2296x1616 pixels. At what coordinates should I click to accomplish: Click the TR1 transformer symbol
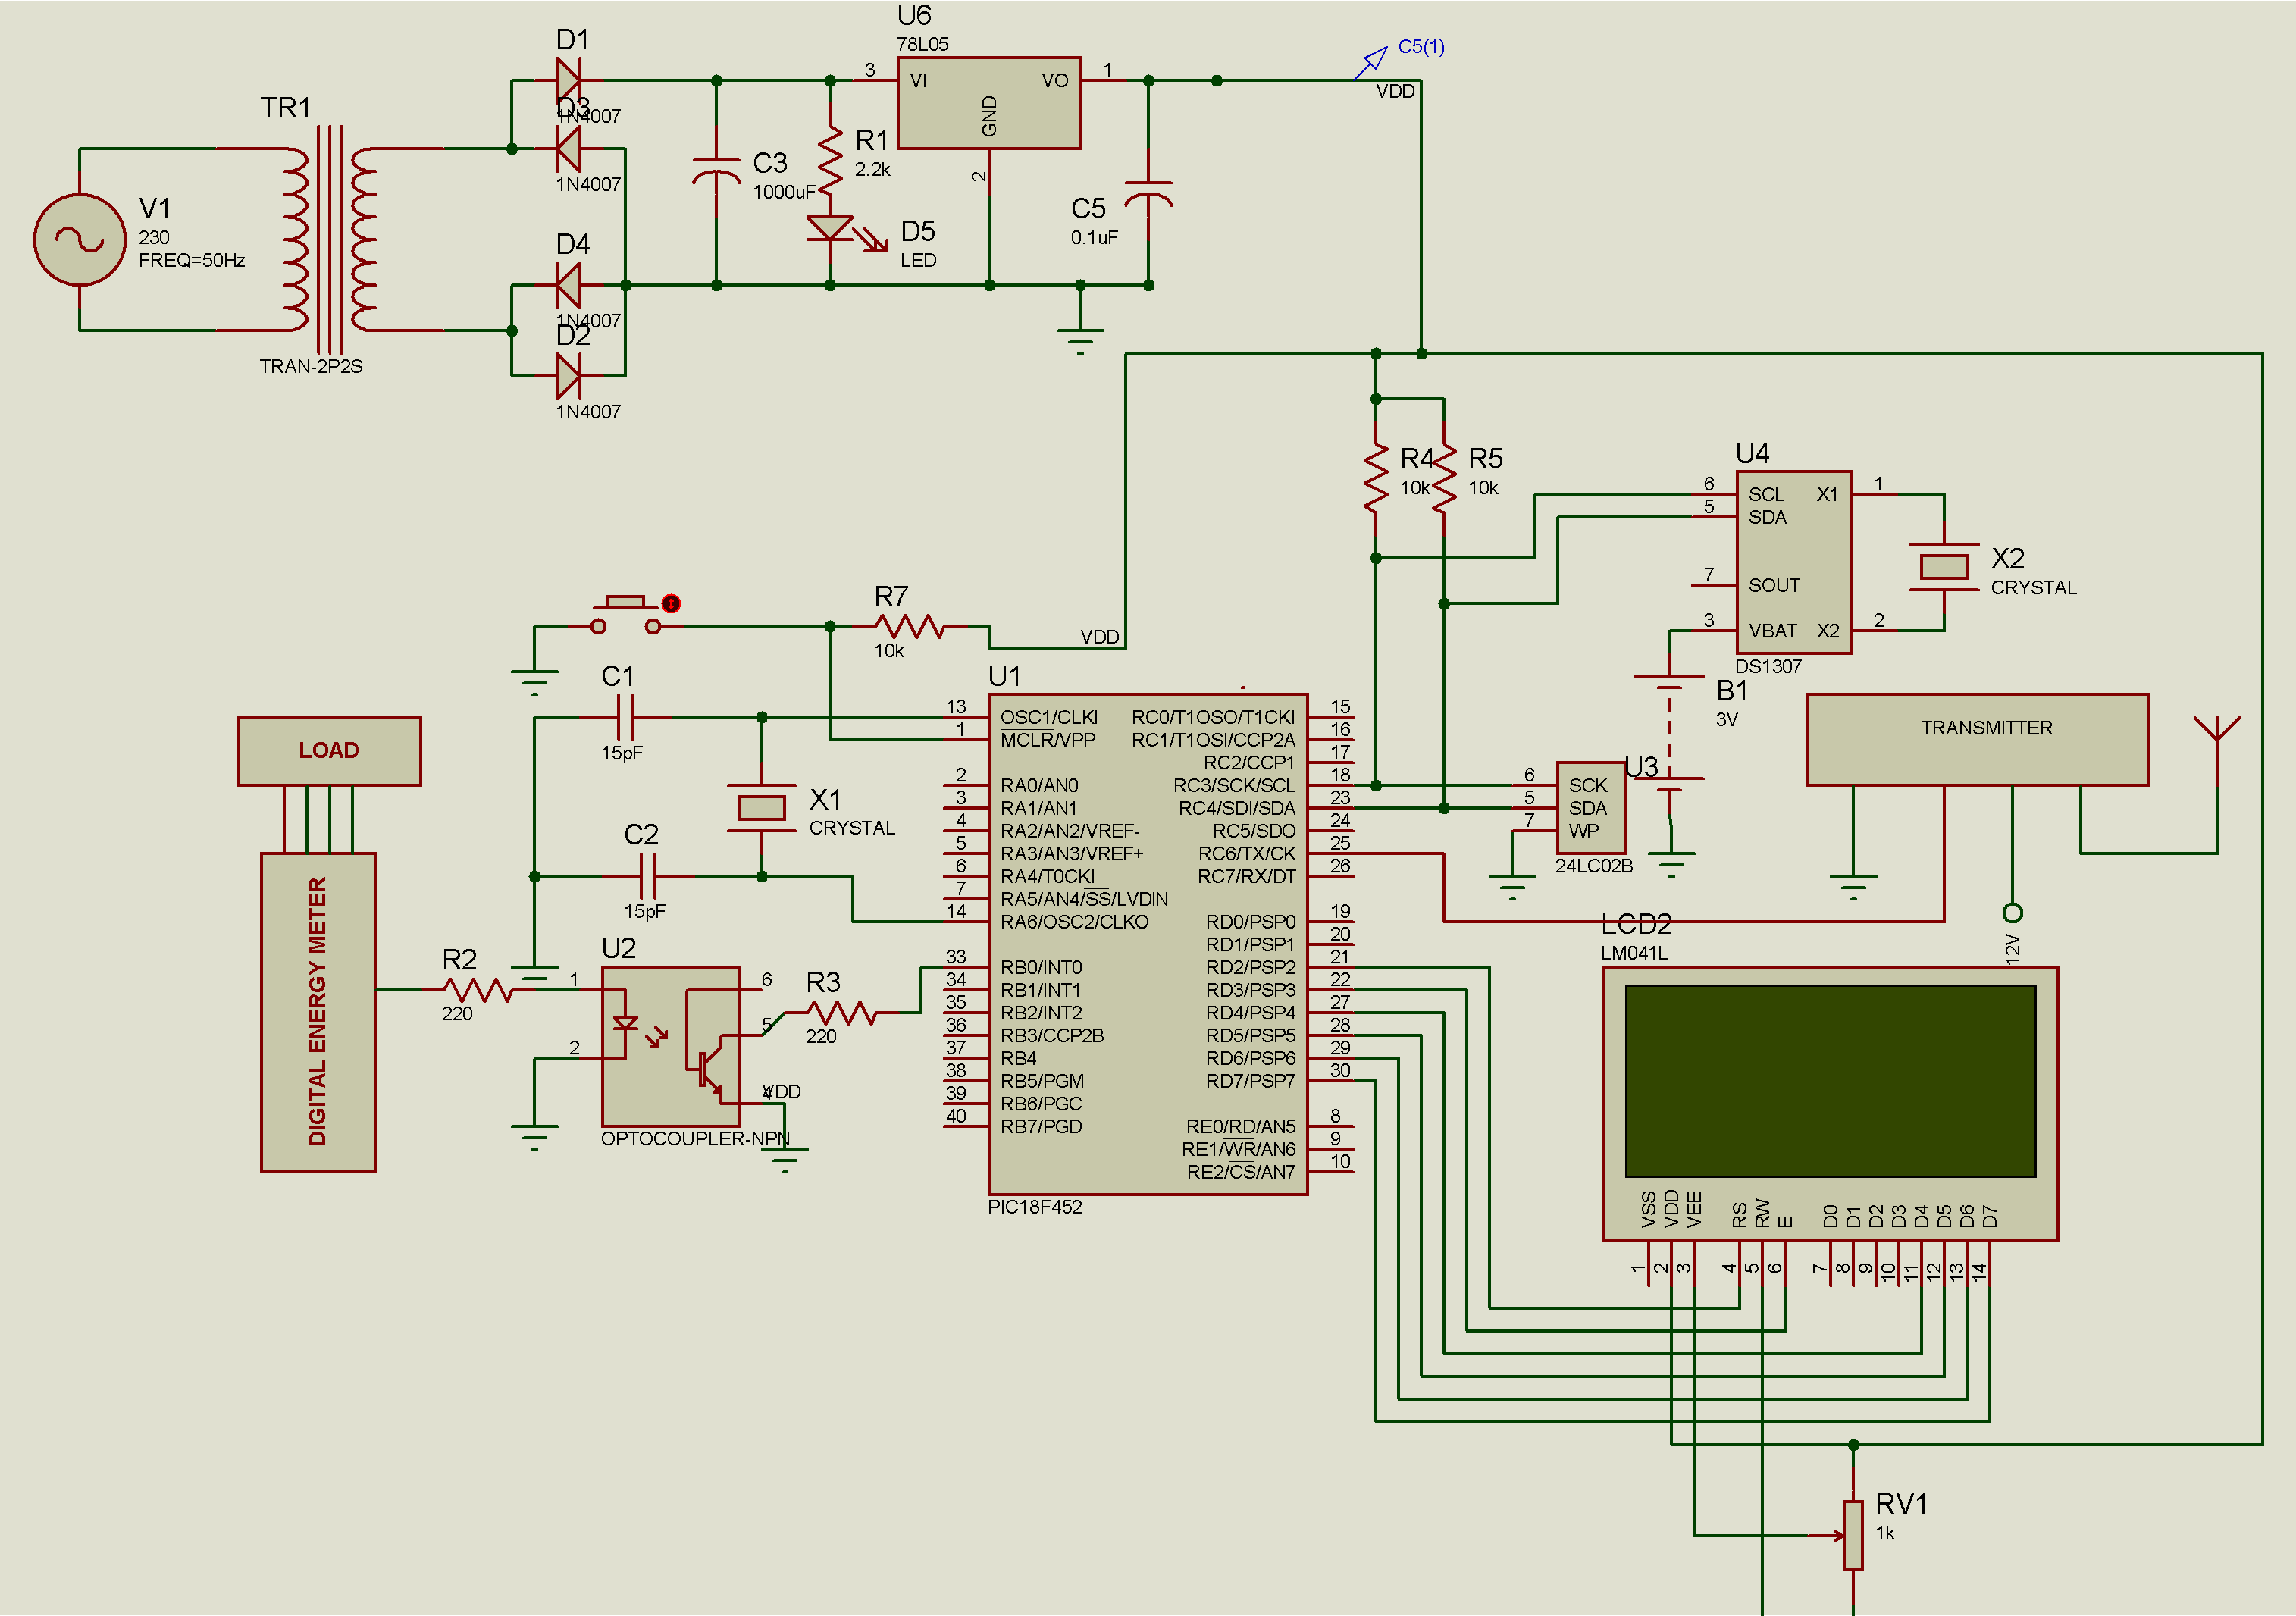pyautogui.click(x=329, y=240)
